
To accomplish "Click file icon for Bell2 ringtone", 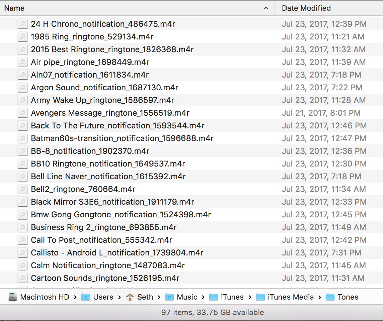I will (x=22, y=189).
